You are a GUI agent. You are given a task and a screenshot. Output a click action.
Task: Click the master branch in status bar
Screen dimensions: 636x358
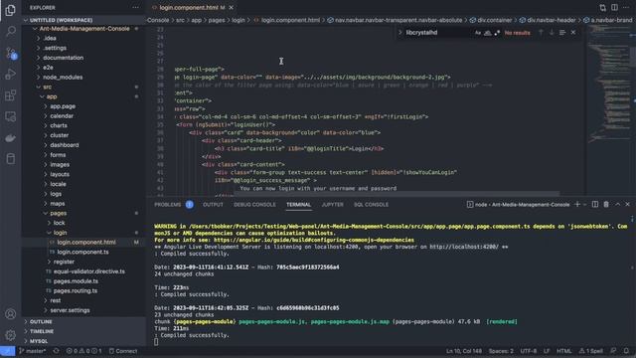pos(33,351)
